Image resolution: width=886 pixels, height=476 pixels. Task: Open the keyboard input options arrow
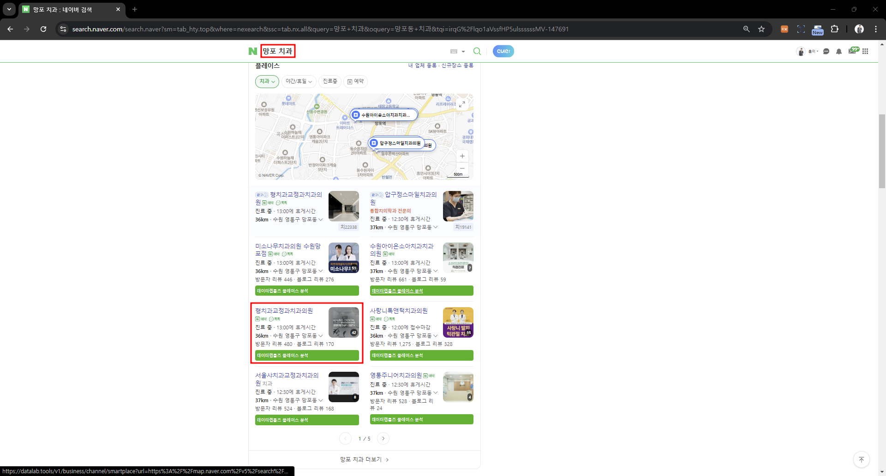tap(463, 52)
